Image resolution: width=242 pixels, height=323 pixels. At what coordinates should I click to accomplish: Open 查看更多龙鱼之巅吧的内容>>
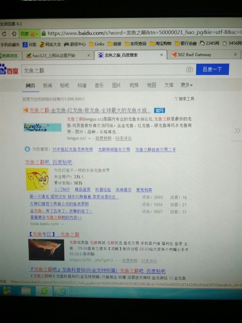coord(56,217)
